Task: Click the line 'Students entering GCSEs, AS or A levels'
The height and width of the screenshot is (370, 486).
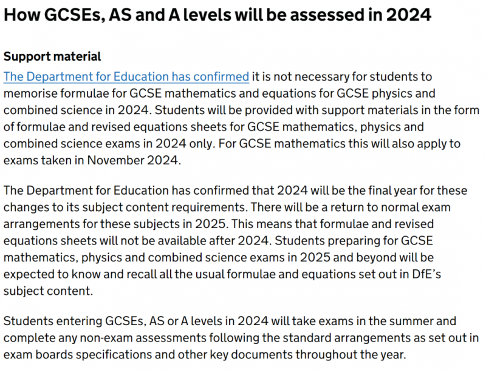Action: (x=230, y=321)
